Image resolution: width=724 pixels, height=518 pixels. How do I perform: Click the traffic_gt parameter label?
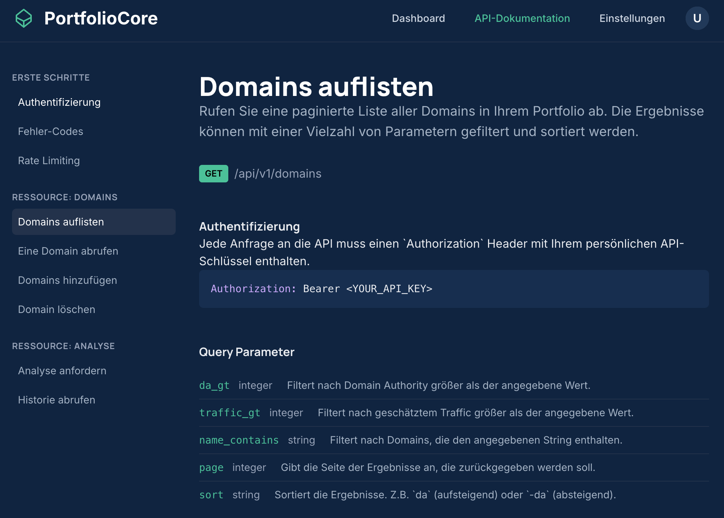(x=230, y=413)
